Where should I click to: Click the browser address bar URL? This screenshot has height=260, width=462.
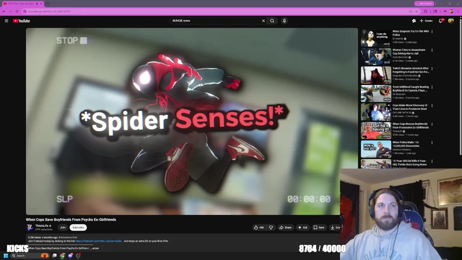pos(49,11)
